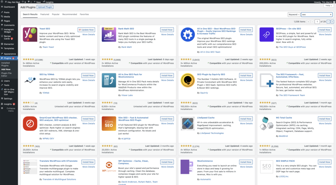This screenshot has width=336, height=185.
Task: Switch to the Popular tab
Action: (56, 14)
